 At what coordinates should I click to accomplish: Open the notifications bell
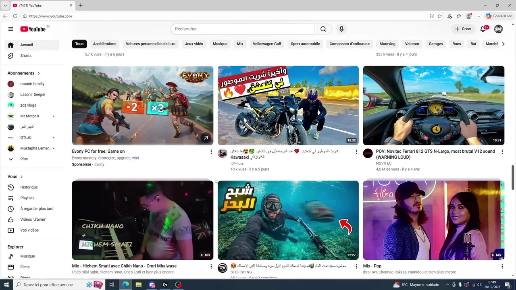(483, 29)
